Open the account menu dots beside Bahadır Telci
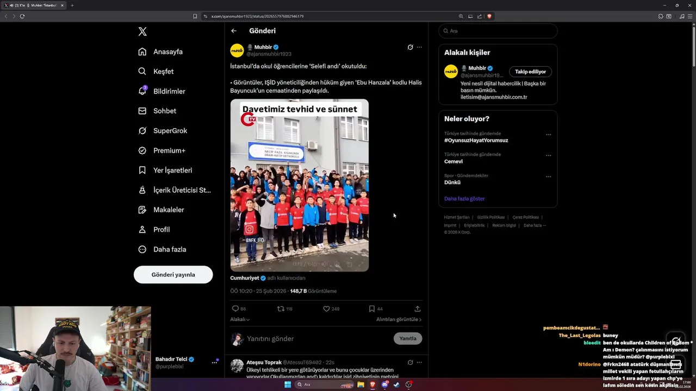This screenshot has height=391, width=696. click(214, 363)
